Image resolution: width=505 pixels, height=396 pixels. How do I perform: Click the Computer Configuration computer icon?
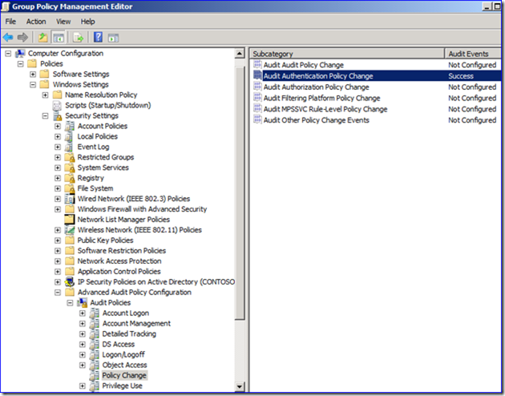coord(20,54)
